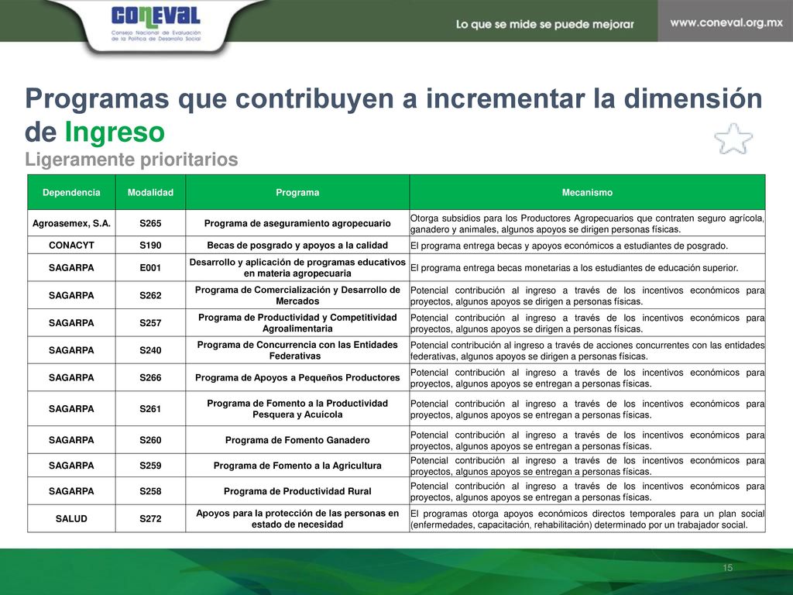Select the 'Modalidad' column header
The height and width of the screenshot is (595, 793).
150,192
